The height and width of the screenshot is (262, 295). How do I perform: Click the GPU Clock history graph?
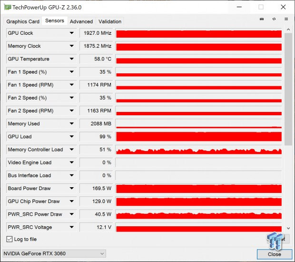199,33
